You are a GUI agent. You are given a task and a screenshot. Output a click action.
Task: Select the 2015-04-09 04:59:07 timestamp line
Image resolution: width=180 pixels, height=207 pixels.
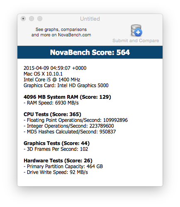pyautogui.click(x=55, y=68)
